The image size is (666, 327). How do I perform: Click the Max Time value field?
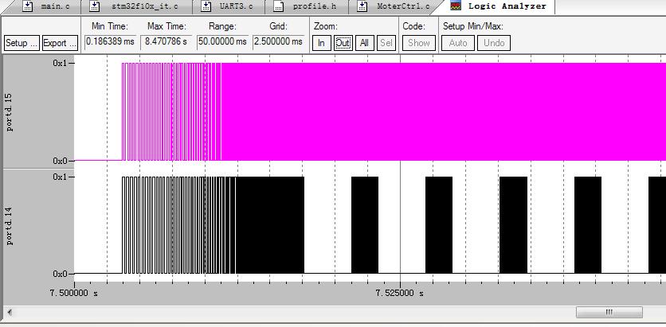[x=166, y=42]
